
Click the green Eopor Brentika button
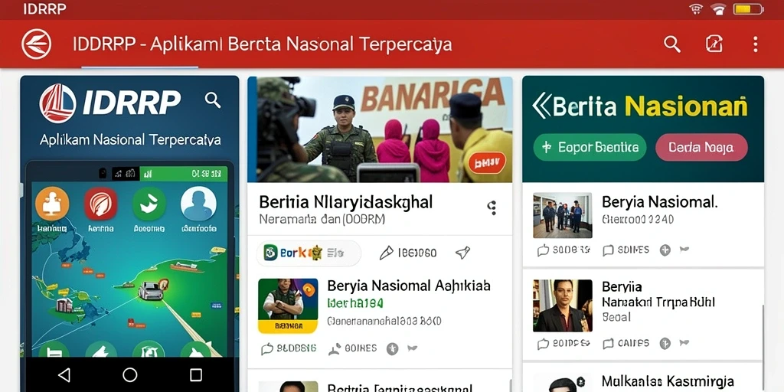590,148
